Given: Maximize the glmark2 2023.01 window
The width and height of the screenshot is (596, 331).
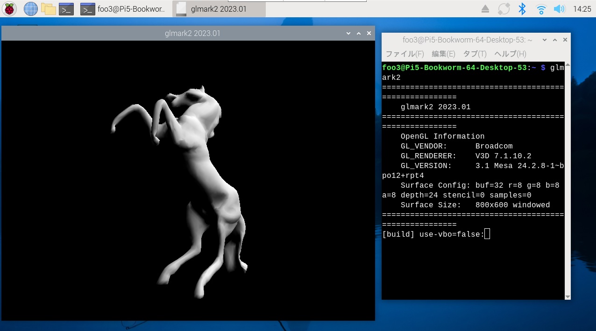Looking at the screenshot, I should (x=359, y=33).
